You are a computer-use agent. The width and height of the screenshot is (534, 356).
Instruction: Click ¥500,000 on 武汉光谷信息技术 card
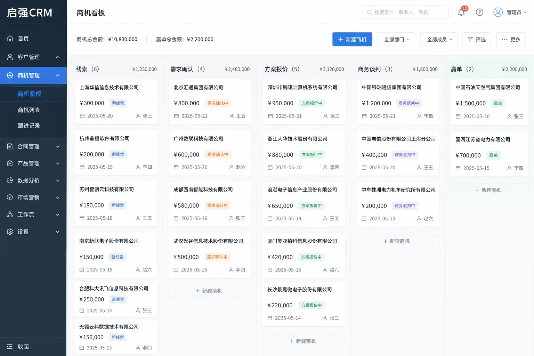186,257
